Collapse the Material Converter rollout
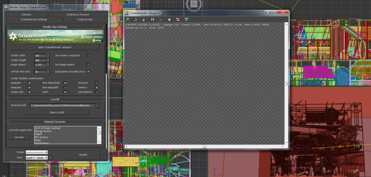Screen dimensions: 371x177 (x=55, y=122)
